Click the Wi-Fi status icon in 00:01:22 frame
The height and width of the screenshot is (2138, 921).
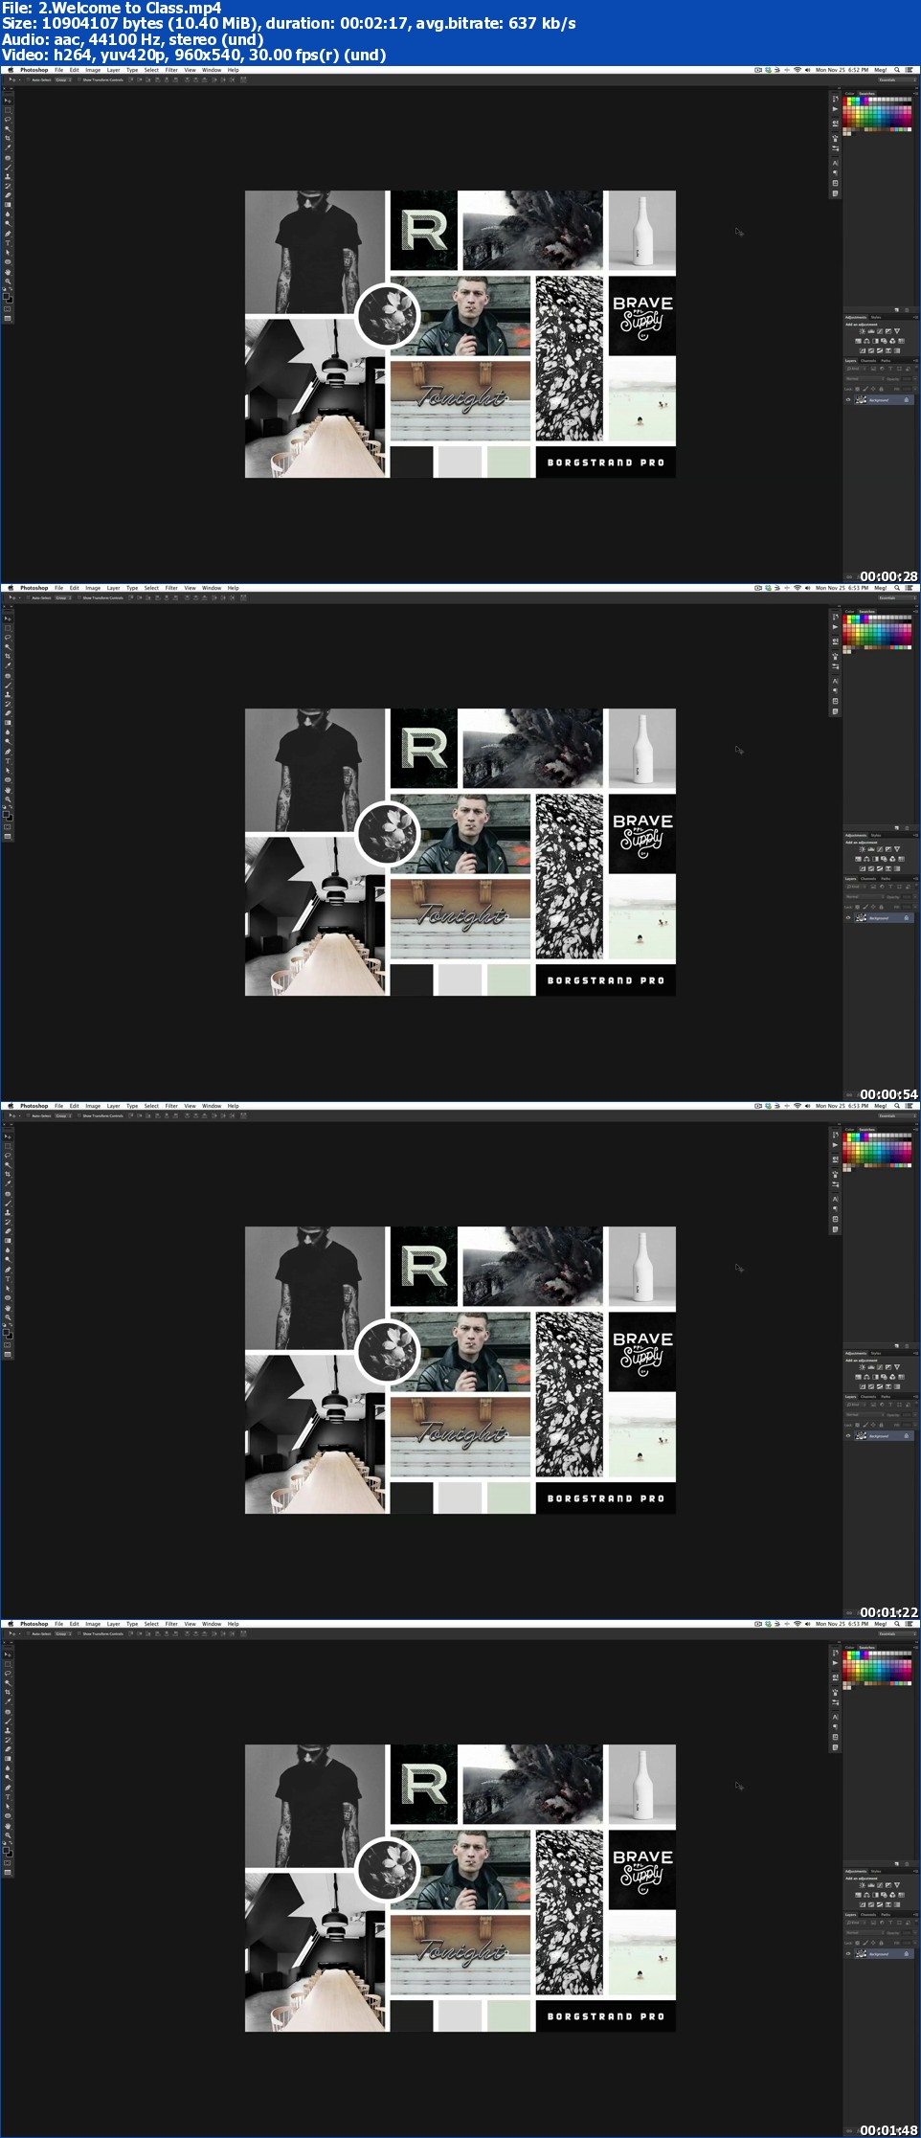797,1106
